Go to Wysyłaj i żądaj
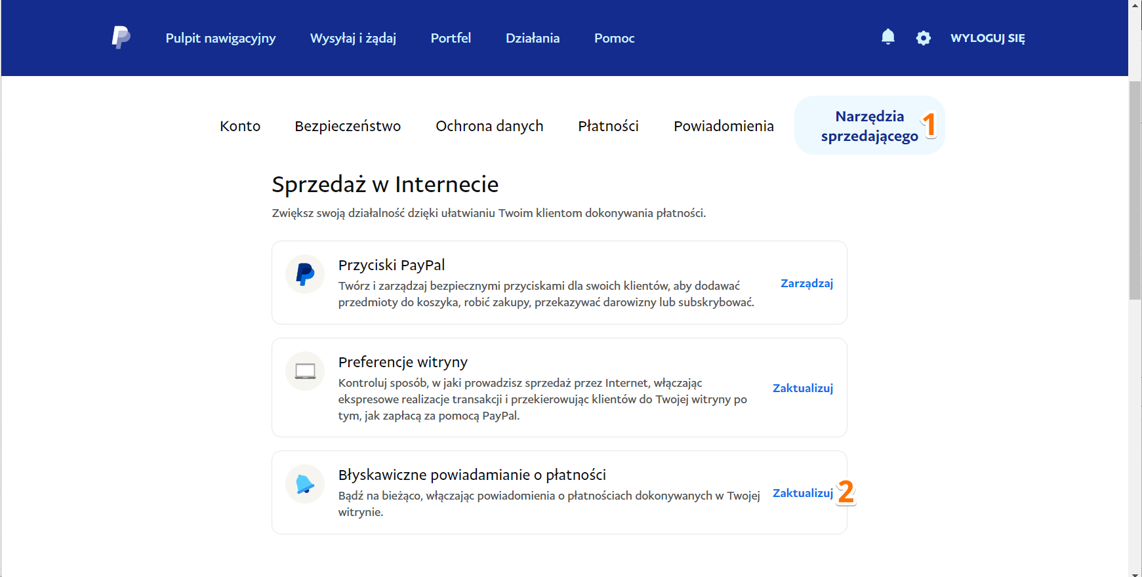1142x577 pixels. [353, 38]
